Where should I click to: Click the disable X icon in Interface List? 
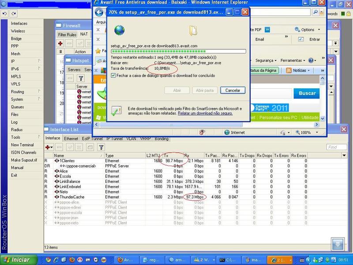point(79,148)
